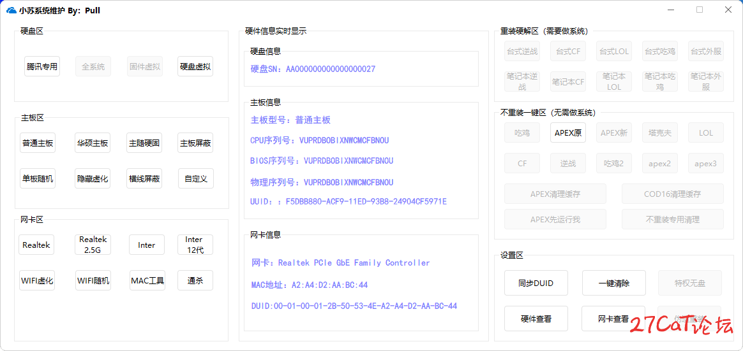This screenshot has height=351, width=743.
Task: Select the Realtek 2.5G button
Action: point(93,245)
